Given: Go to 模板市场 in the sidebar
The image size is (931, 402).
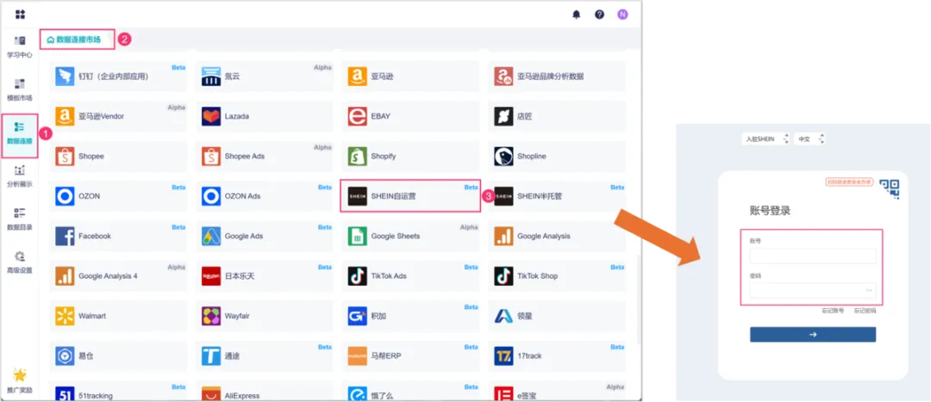Looking at the screenshot, I should [x=19, y=90].
